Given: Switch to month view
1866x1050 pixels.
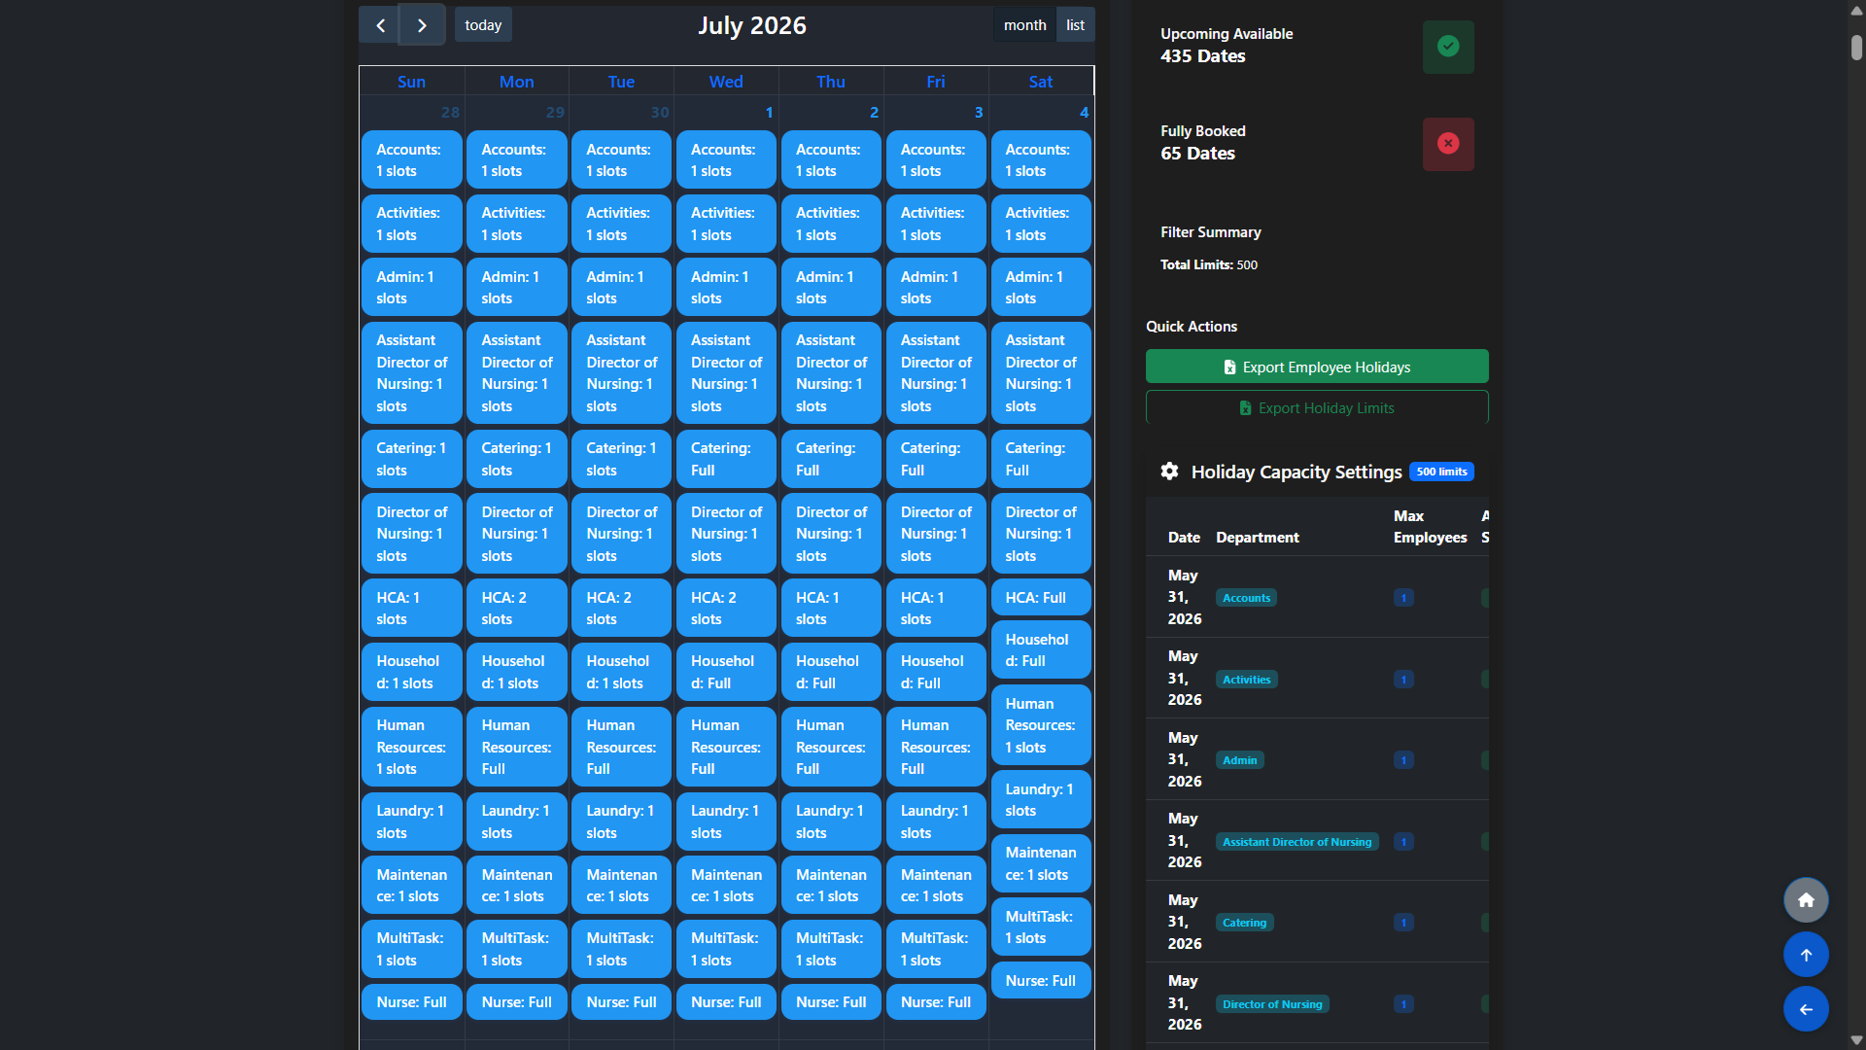Looking at the screenshot, I should (1024, 25).
